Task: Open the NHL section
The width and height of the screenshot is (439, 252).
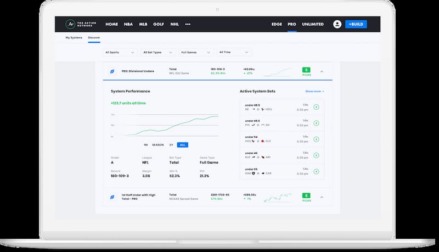Action: click(x=175, y=24)
